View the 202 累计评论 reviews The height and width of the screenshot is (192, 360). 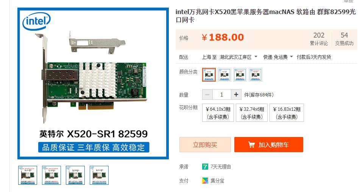tap(319, 39)
